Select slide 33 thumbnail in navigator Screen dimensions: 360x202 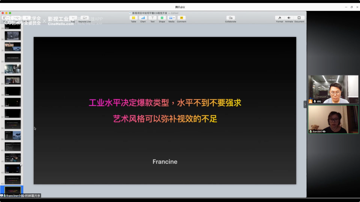(13, 69)
